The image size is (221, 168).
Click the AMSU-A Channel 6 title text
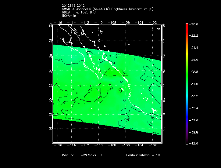click(108, 9)
